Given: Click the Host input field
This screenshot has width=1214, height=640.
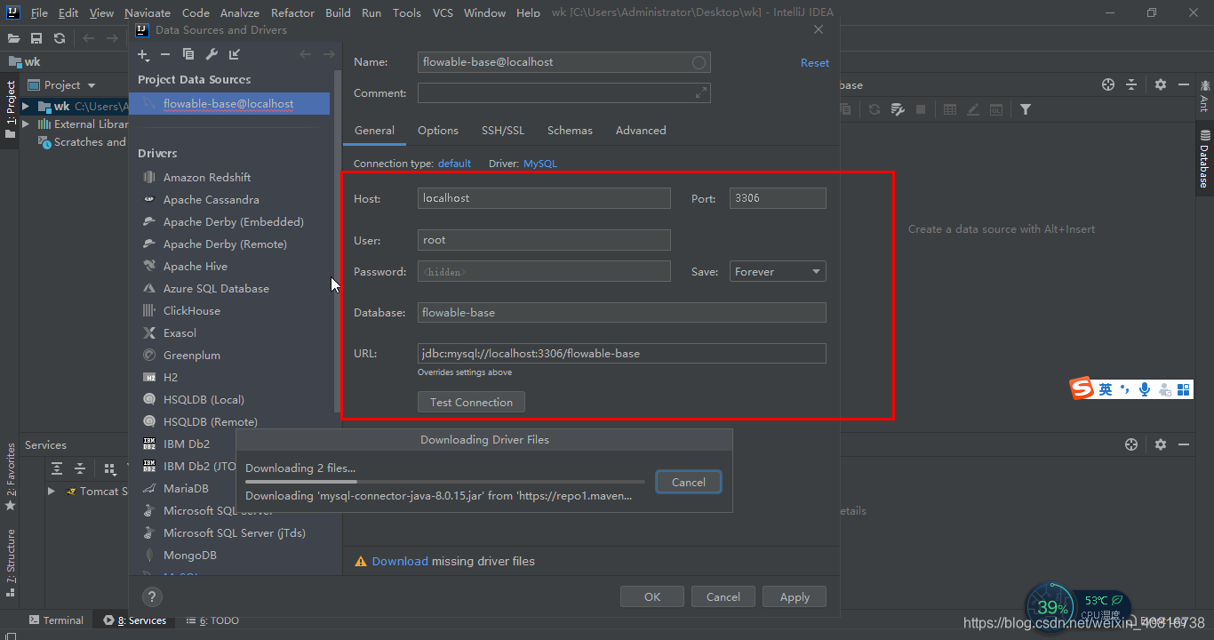Looking at the screenshot, I should point(544,198).
